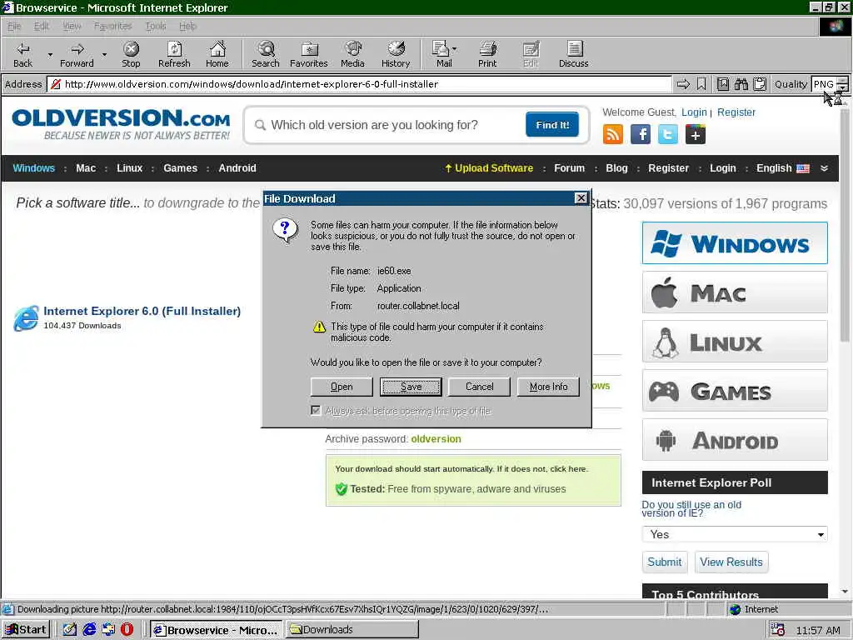Open the Tools menu
The height and width of the screenshot is (640, 853).
coord(156,26)
